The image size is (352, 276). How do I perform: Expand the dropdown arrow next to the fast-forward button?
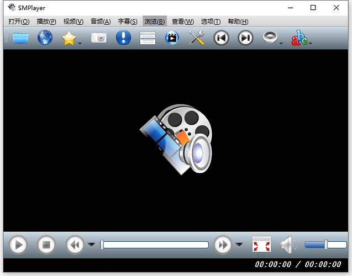(x=239, y=245)
